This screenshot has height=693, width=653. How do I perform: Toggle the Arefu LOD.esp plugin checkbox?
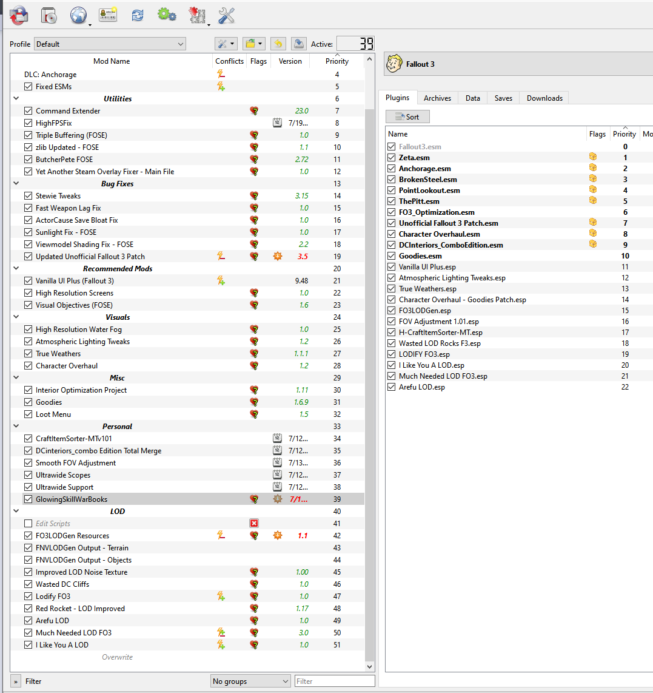tap(391, 387)
